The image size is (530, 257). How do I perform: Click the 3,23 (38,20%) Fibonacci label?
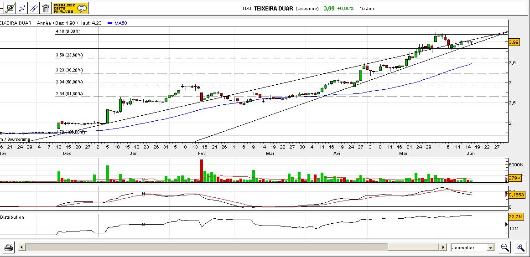(69, 70)
